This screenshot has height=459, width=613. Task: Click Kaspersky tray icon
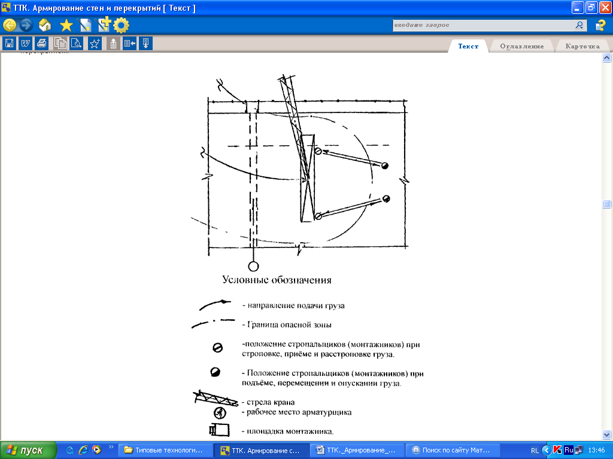(x=557, y=450)
